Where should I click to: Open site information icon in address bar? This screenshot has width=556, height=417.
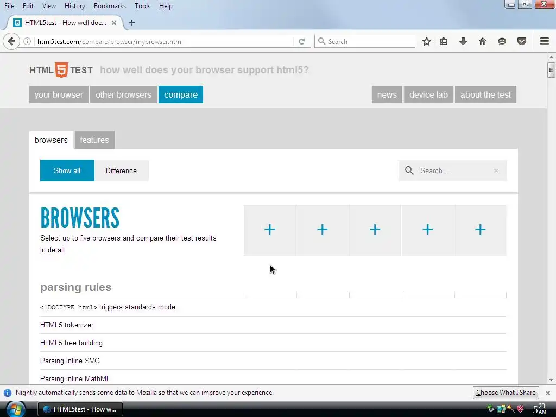click(x=27, y=41)
